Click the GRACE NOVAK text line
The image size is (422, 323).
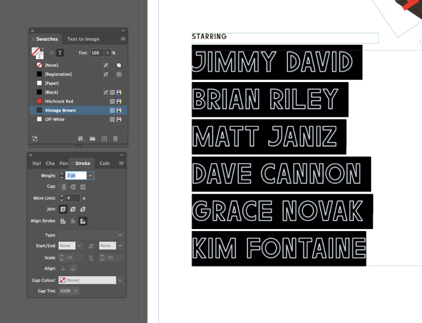point(278,211)
